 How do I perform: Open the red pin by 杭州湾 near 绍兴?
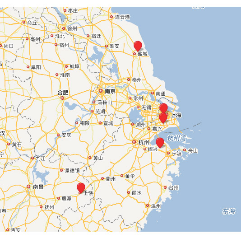[x=160, y=143]
